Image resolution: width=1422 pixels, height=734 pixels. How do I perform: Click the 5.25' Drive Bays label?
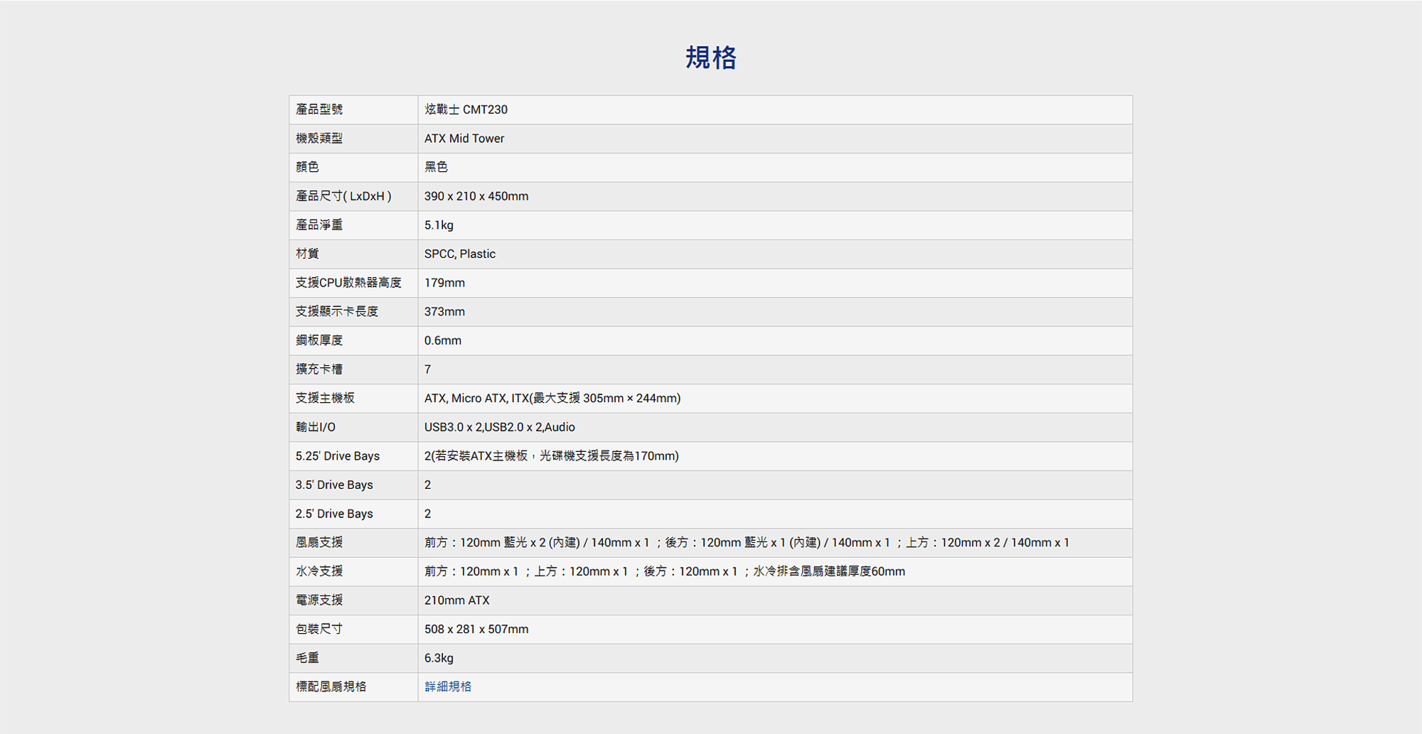(338, 456)
